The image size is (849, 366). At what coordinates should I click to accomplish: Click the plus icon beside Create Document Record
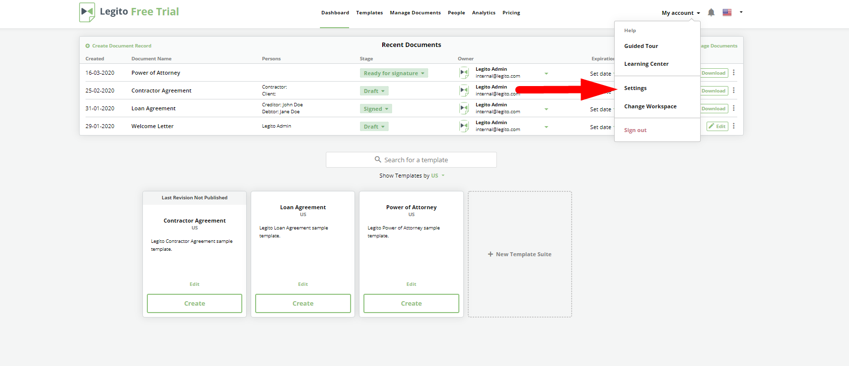[x=88, y=46]
